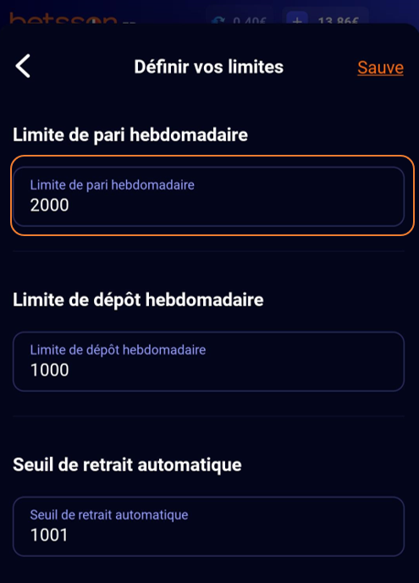Open the 13.86€ balance display
This screenshot has height=583, width=419.
click(x=338, y=20)
